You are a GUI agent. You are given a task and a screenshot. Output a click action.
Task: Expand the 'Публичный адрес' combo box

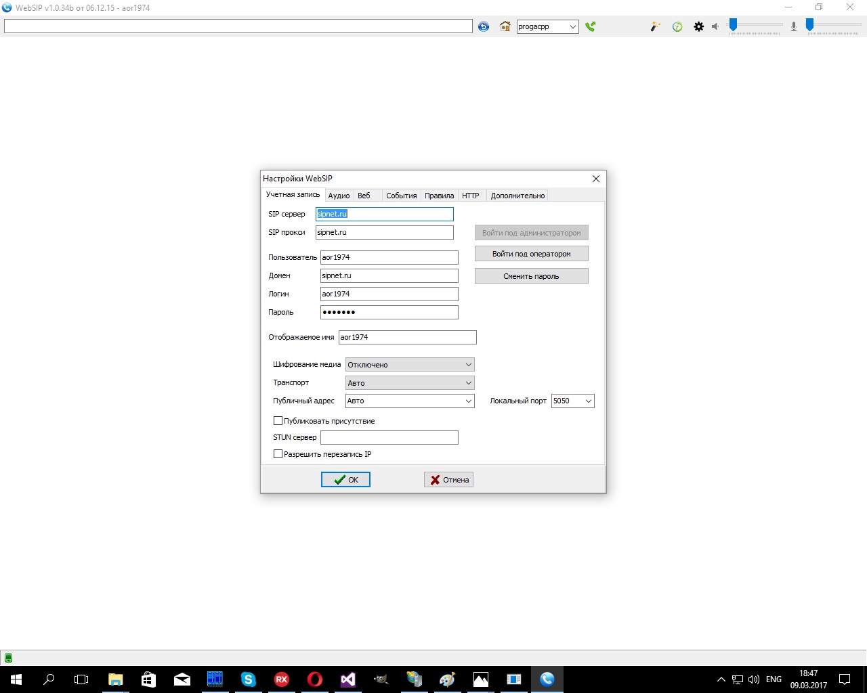[468, 401]
